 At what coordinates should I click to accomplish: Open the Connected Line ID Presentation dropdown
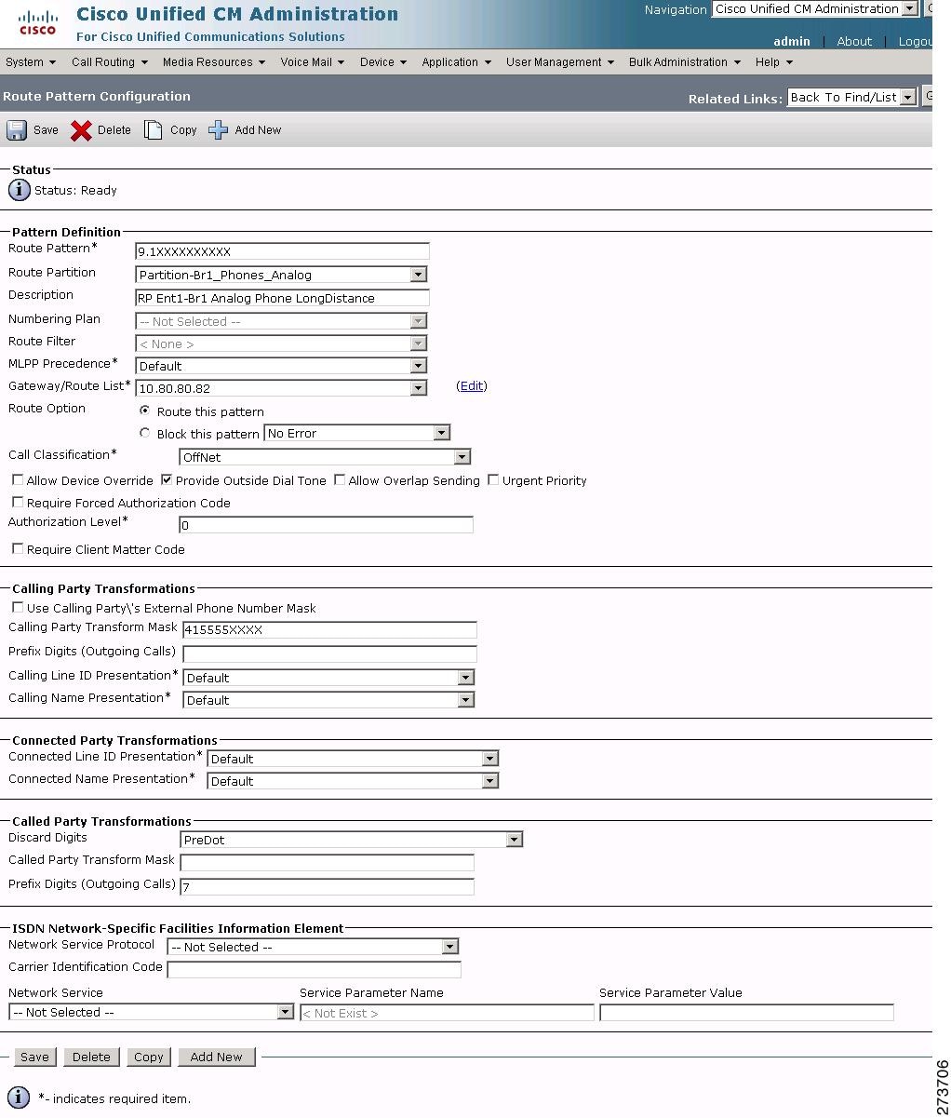[x=353, y=759]
